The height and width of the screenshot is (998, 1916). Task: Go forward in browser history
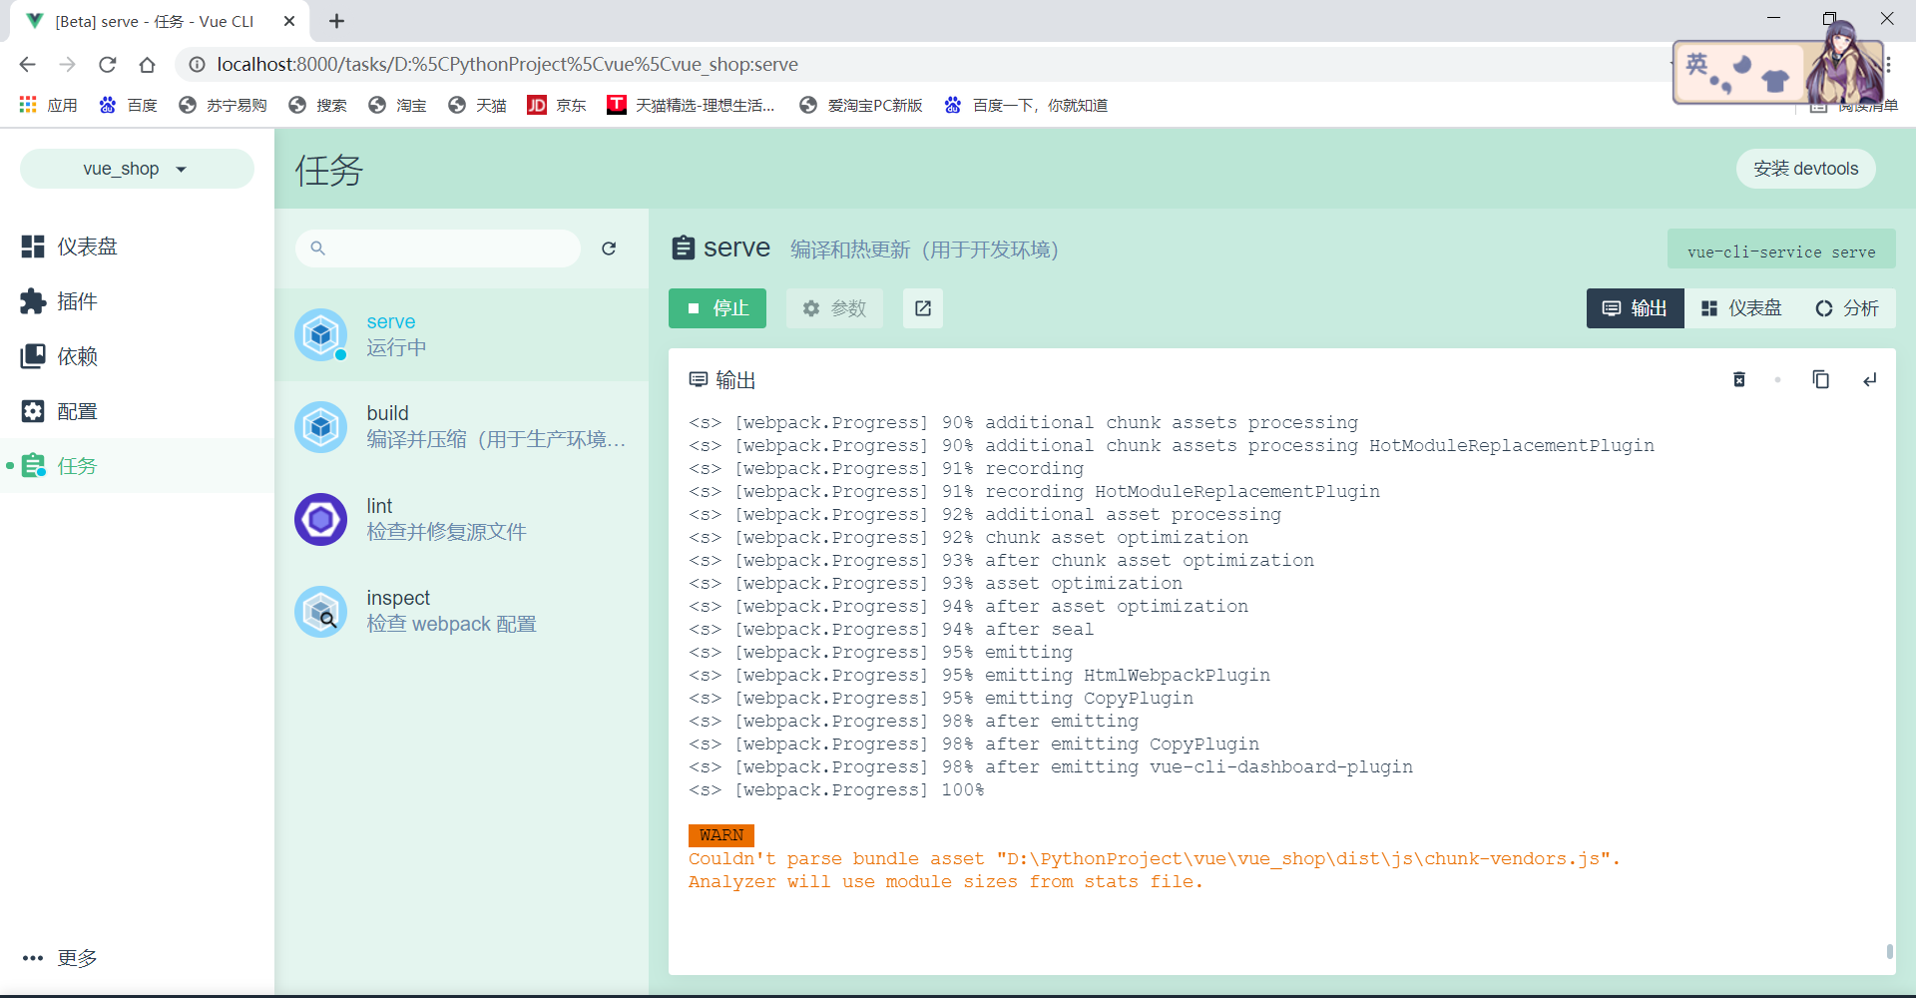[x=67, y=64]
